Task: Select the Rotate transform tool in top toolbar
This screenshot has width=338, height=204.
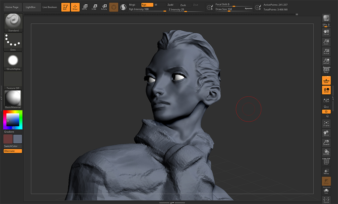Action: point(104,7)
